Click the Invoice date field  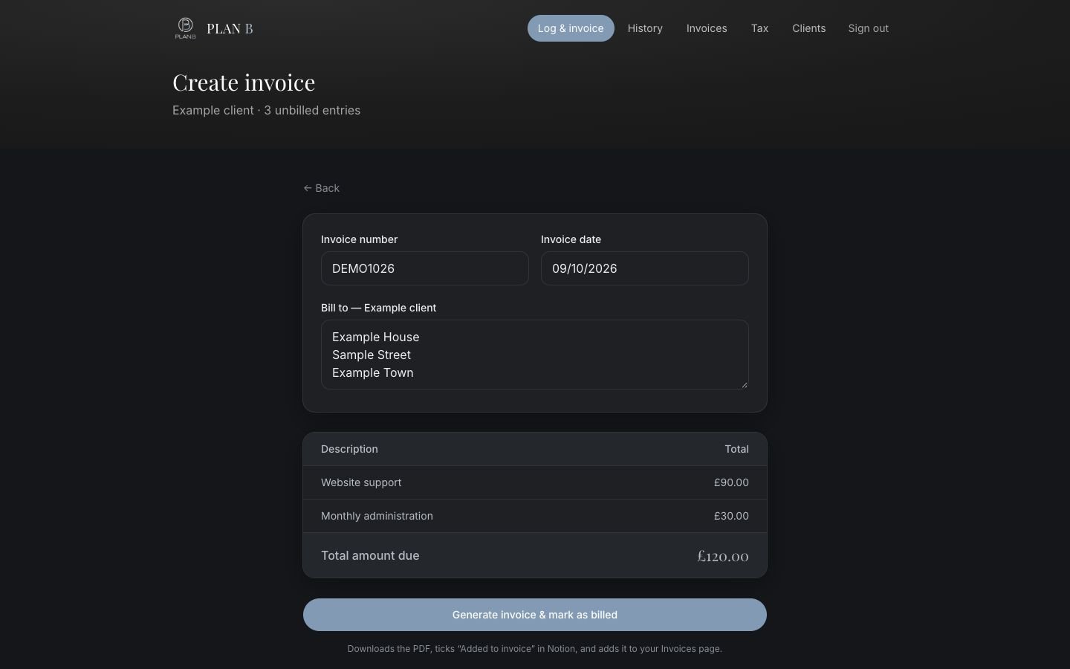click(645, 268)
